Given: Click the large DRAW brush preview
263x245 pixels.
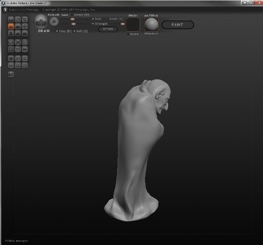Looking at the screenshot, I should click(41, 21).
